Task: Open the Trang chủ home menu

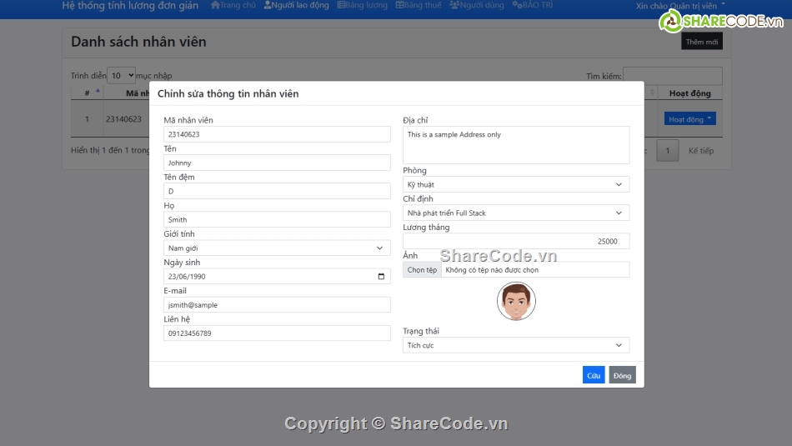Action: click(233, 5)
